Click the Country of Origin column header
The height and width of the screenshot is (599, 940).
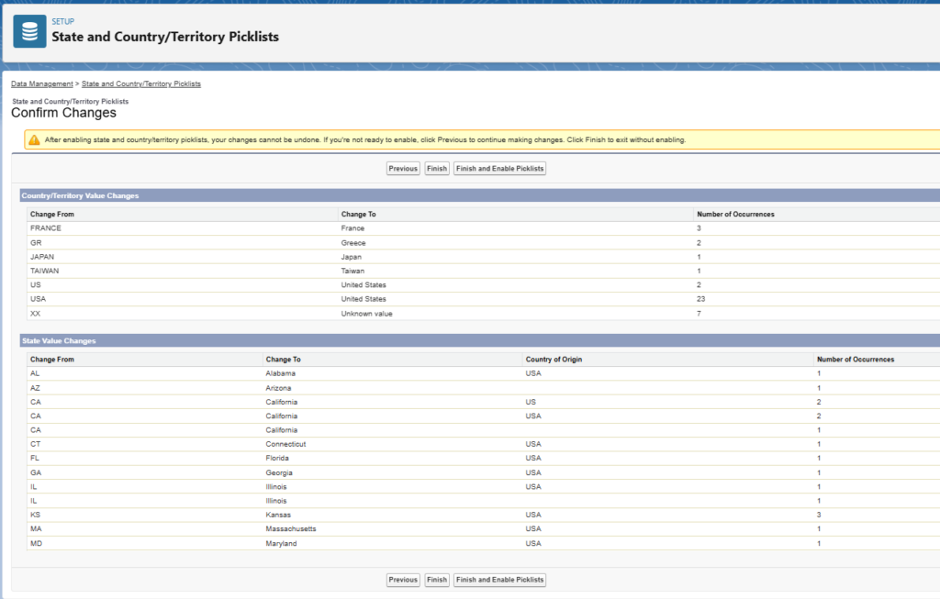(x=554, y=360)
